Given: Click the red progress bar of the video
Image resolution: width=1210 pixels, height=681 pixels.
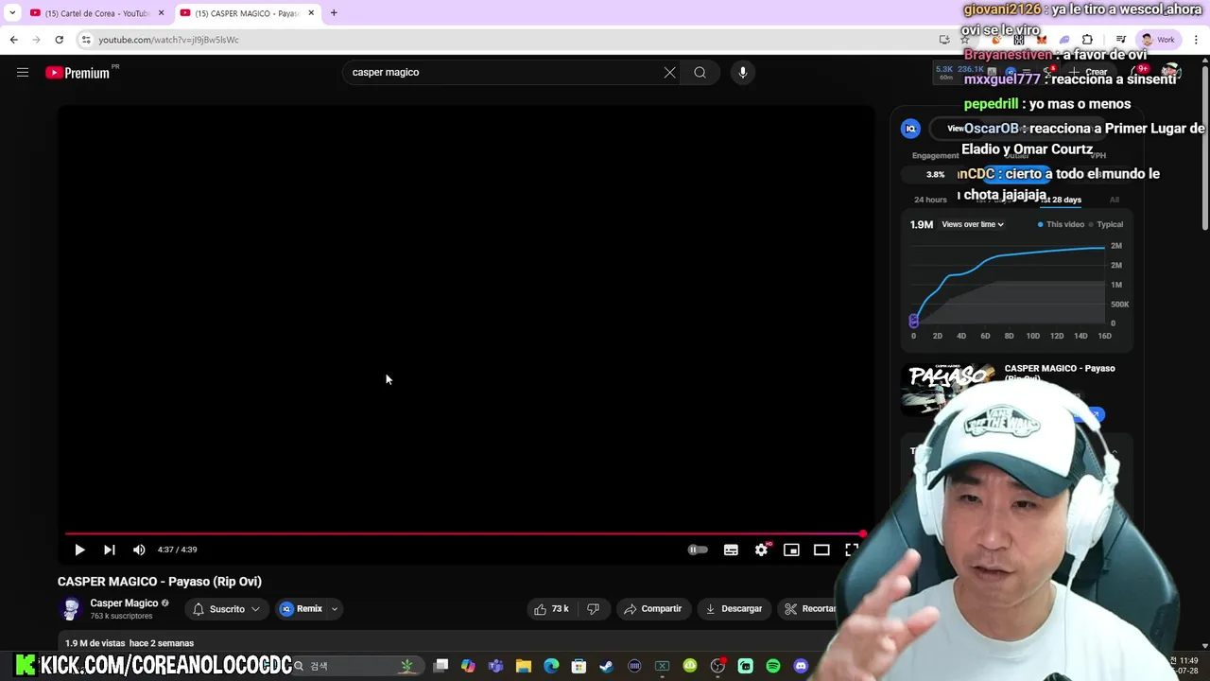Looking at the screenshot, I should pos(464,534).
